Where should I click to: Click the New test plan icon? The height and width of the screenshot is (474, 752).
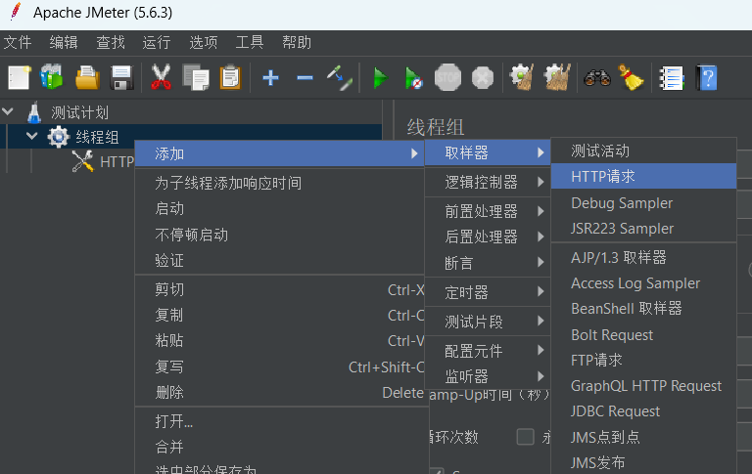coord(20,77)
